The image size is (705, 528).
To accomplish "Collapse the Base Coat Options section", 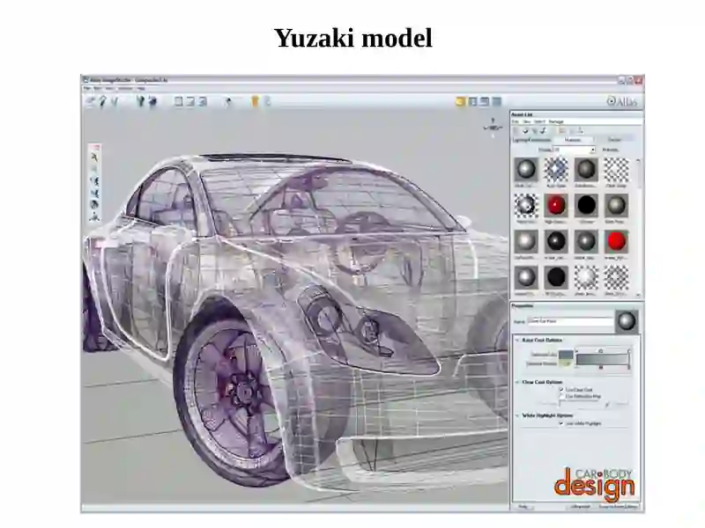I will tap(517, 340).
